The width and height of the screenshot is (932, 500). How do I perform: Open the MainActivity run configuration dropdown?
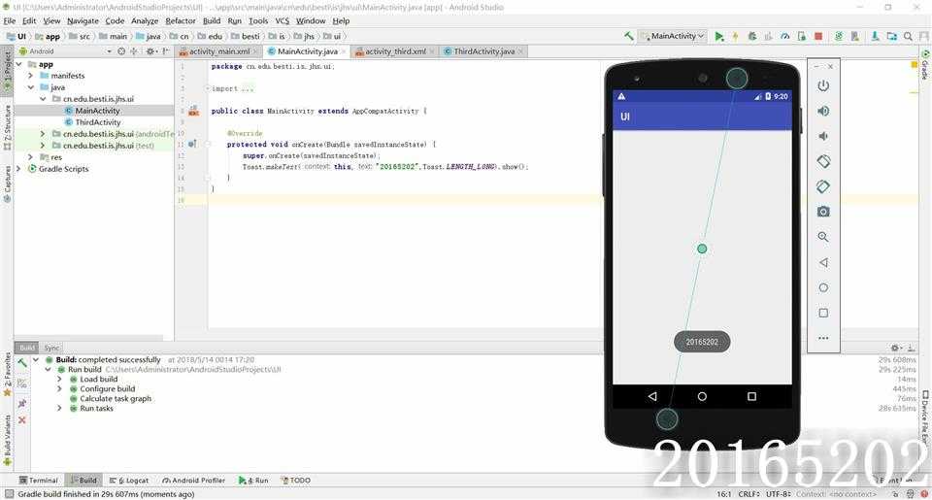(672, 36)
